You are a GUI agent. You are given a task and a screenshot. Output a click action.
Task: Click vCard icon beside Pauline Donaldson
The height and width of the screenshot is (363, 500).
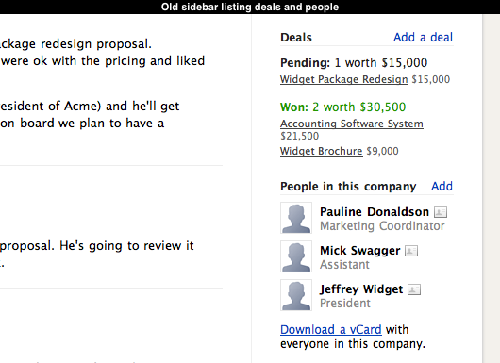tap(441, 212)
